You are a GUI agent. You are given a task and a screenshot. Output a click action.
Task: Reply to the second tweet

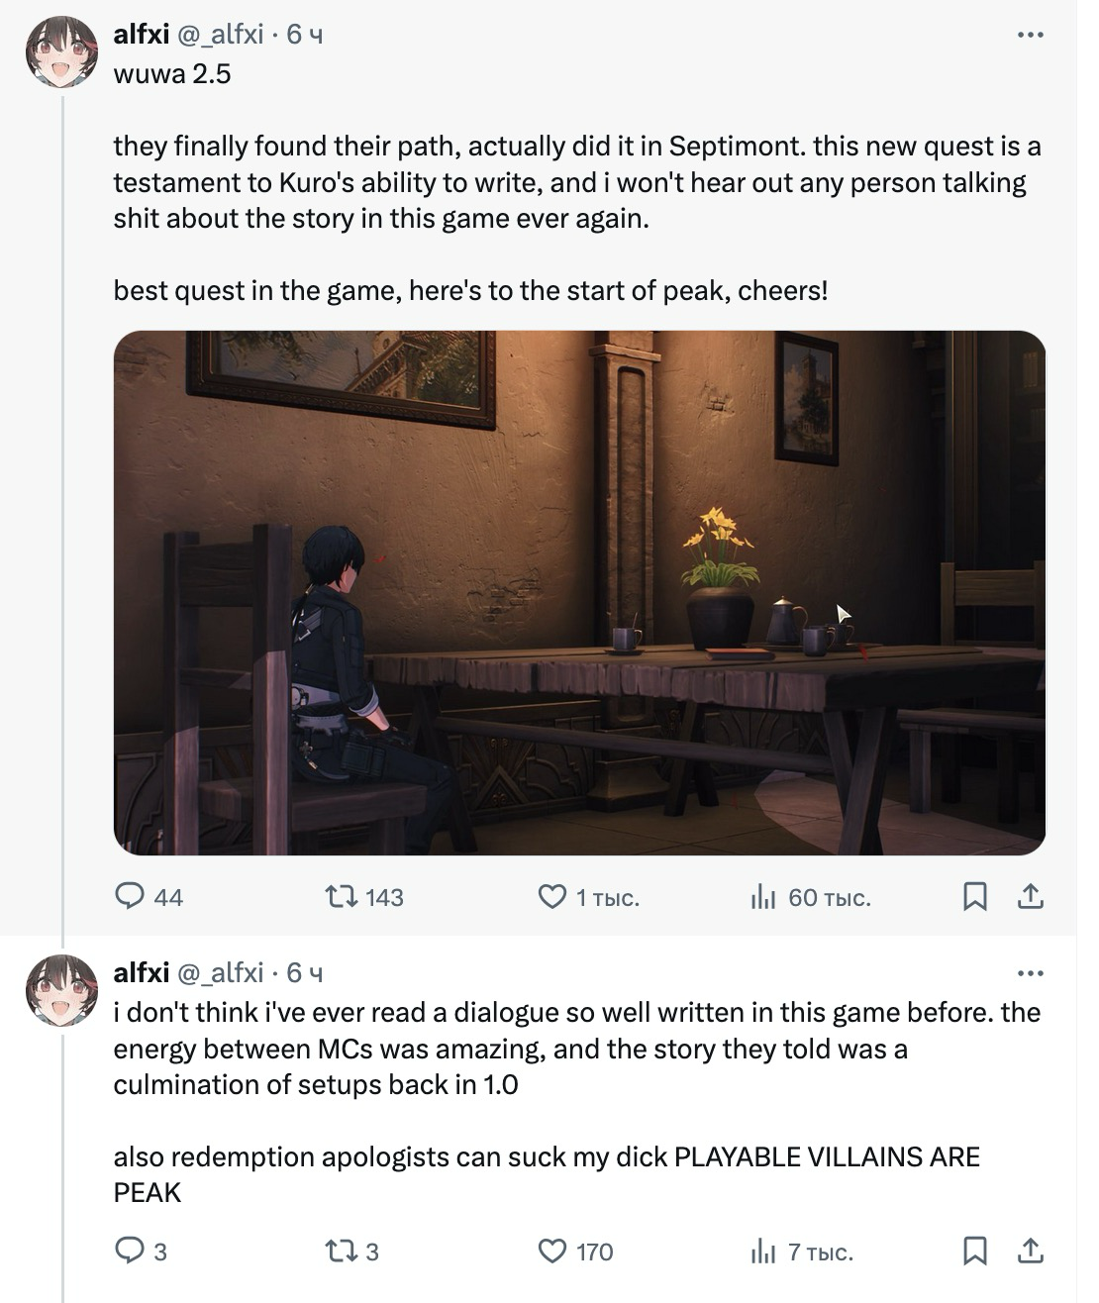tap(131, 1252)
